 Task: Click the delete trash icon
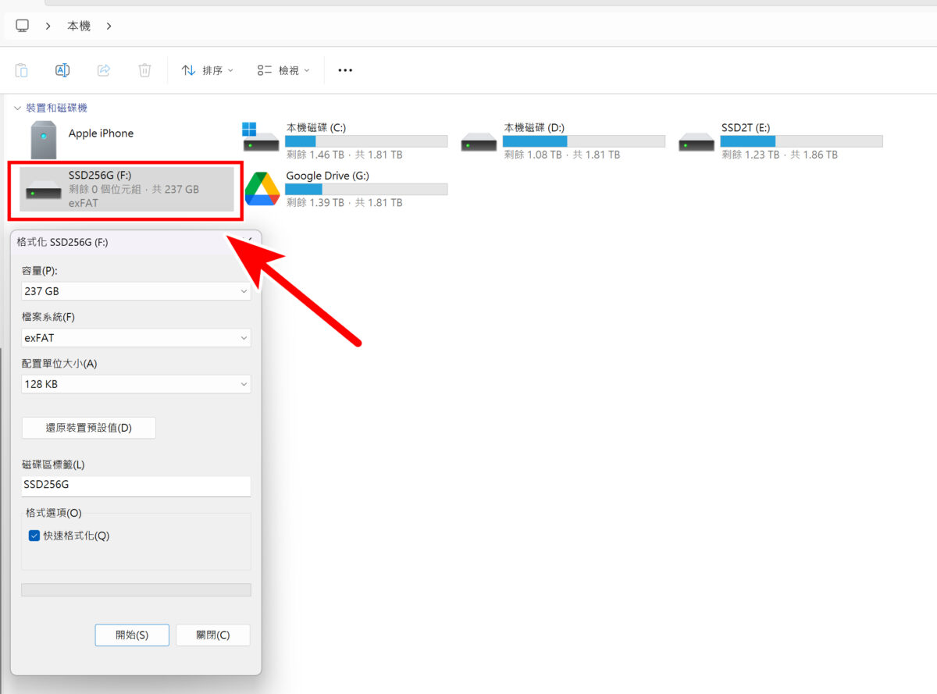tap(144, 70)
